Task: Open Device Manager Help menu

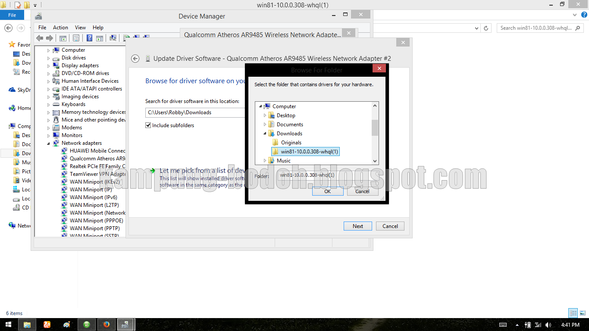Action: pyautogui.click(x=98, y=27)
